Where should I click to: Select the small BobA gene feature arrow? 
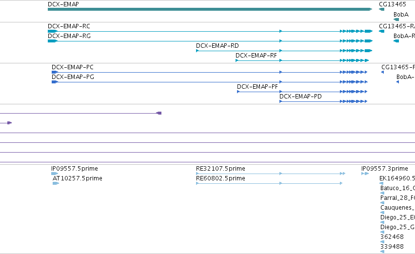[396, 20]
